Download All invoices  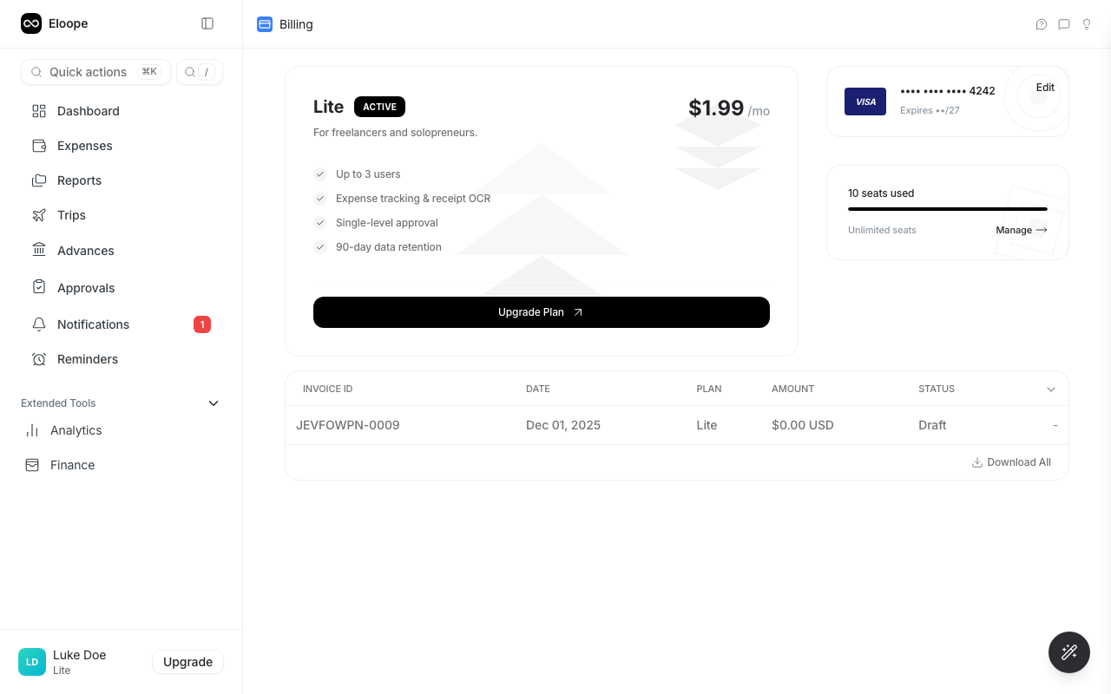point(1011,462)
